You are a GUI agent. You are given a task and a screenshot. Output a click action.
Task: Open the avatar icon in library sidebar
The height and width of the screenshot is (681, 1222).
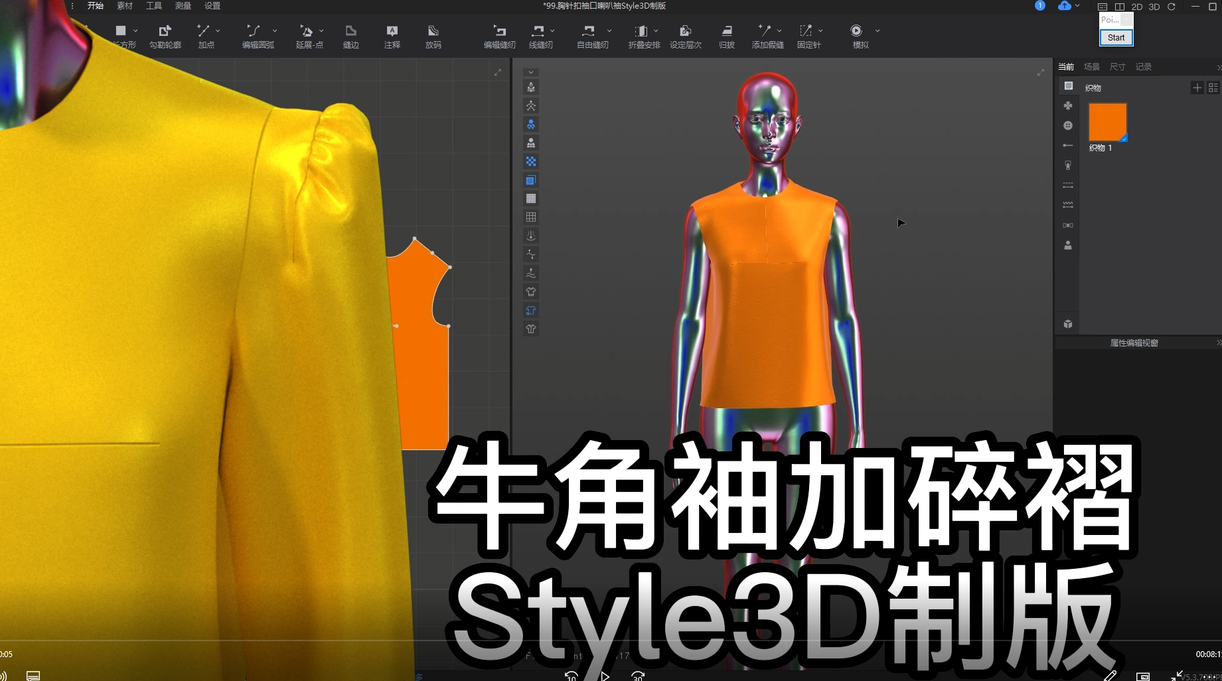coord(1068,245)
